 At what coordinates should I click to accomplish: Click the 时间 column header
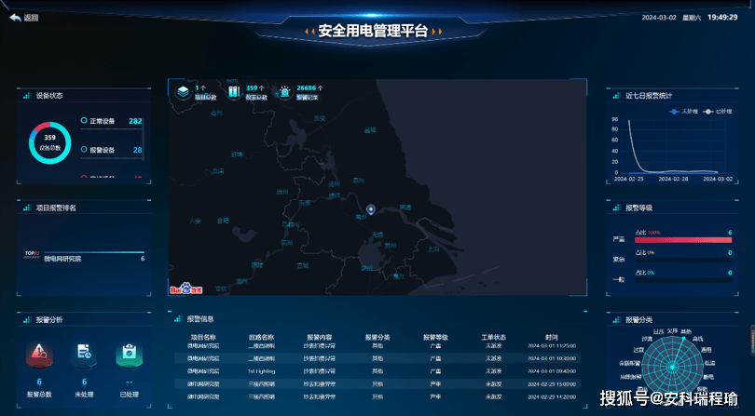[552, 338]
